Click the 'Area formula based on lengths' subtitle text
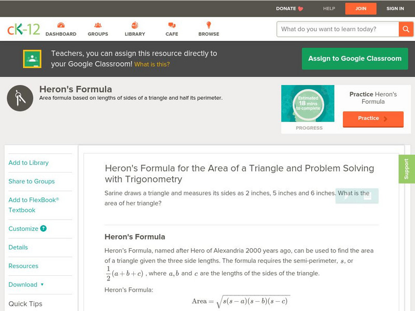This screenshot has width=415, height=311. (131, 98)
